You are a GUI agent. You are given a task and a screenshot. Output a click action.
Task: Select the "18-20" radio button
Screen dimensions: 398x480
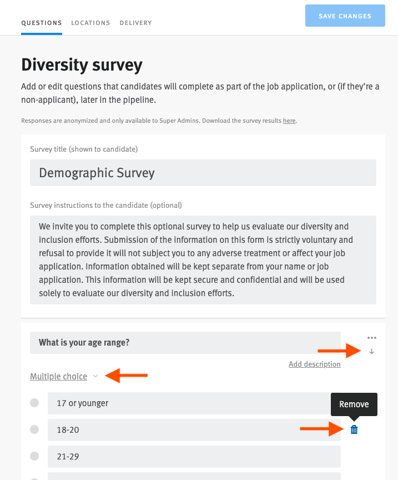pos(34,429)
